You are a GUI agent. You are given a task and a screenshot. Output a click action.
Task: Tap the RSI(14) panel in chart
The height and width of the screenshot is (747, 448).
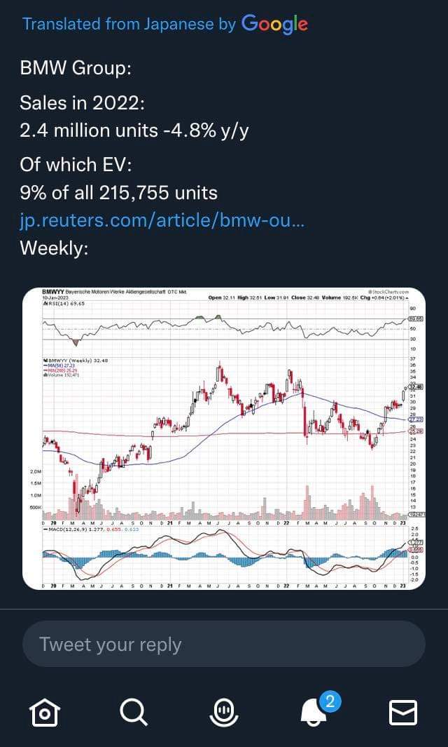[x=223, y=328]
